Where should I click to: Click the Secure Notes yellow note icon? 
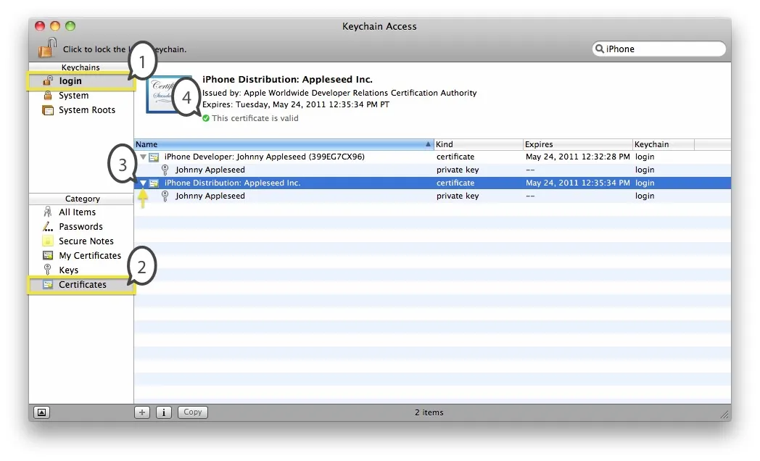click(48, 241)
